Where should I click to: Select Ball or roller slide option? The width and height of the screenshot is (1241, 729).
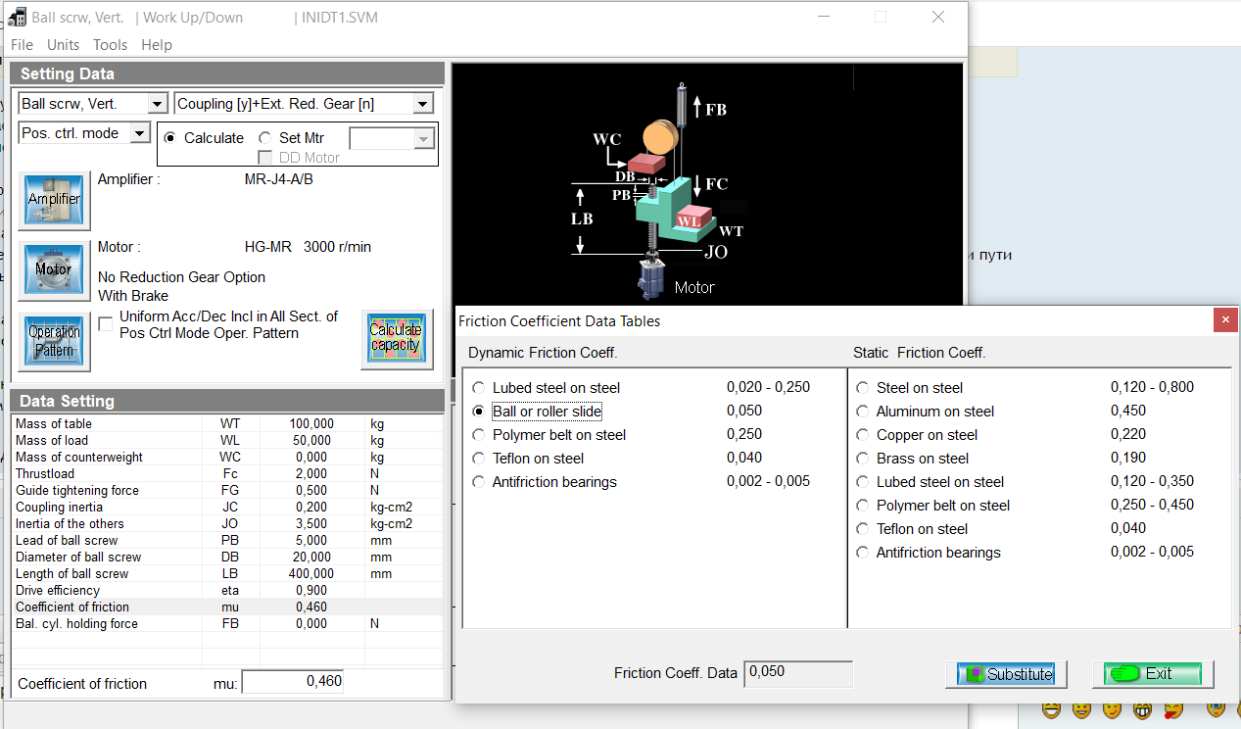pos(478,412)
